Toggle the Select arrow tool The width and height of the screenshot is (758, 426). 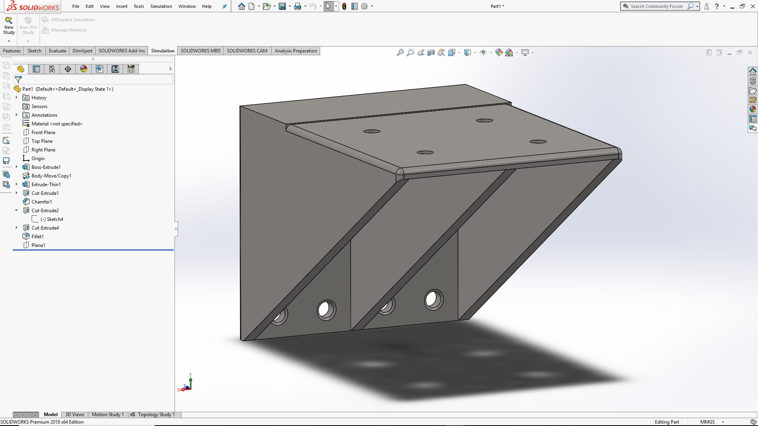(x=328, y=6)
